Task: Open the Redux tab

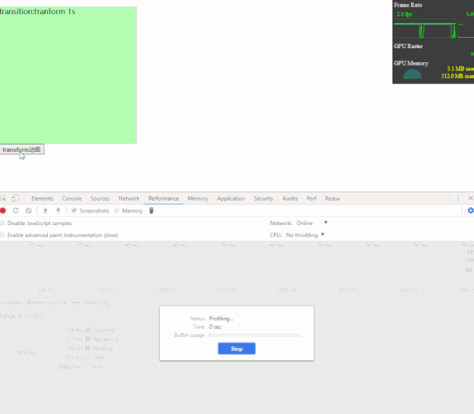Action: pyautogui.click(x=333, y=198)
